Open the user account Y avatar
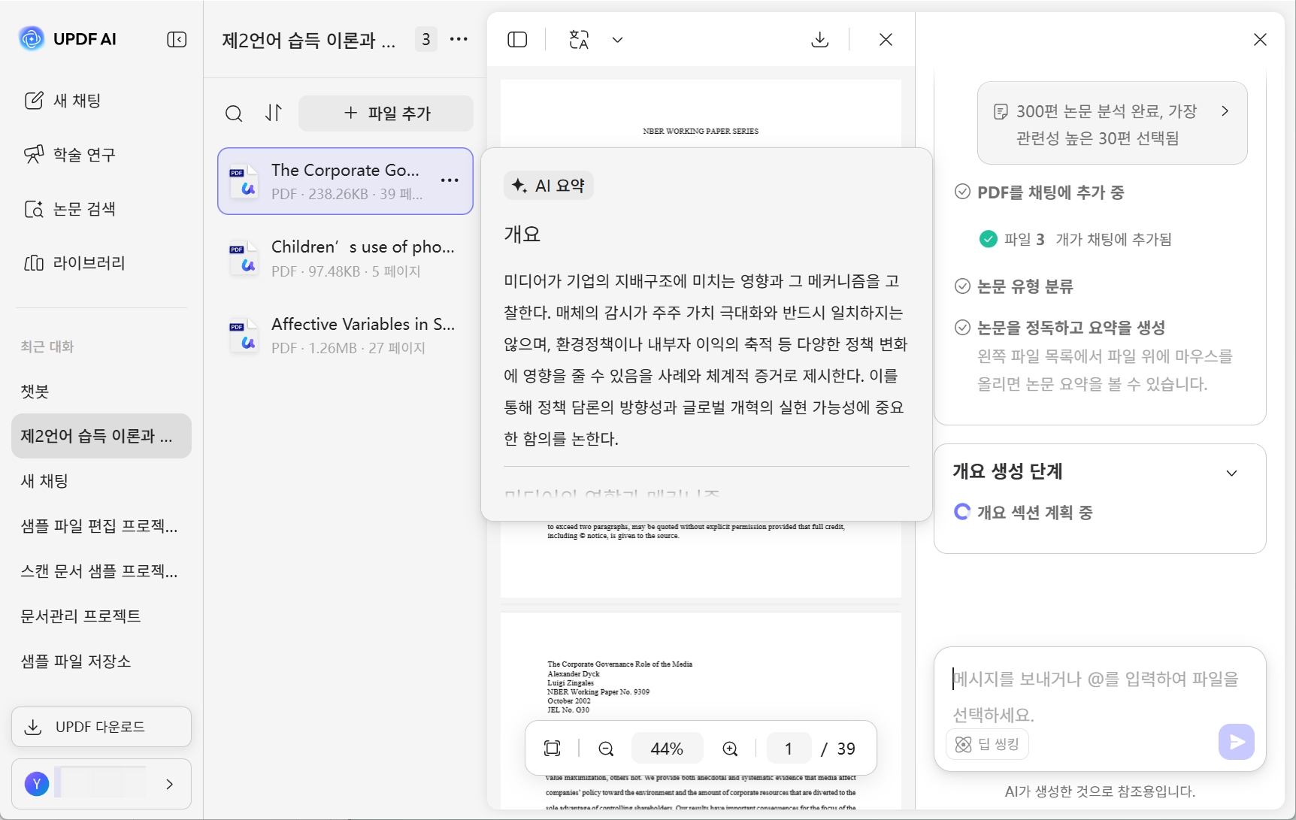Image resolution: width=1296 pixels, height=820 pixels. click(37, 784)
